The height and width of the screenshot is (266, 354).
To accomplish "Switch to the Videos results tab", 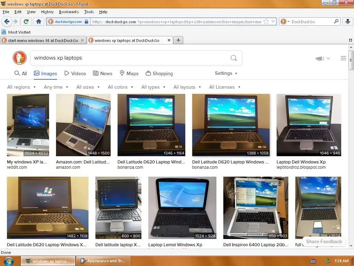I will coord(75,73).
